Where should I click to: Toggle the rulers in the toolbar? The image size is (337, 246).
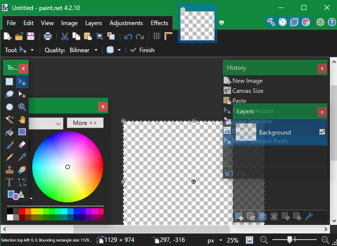click(168, 36)
